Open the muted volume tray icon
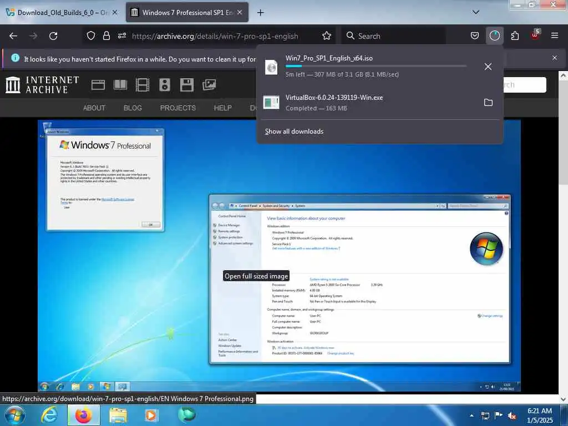 pyautogui.click(x=512, y=415)
